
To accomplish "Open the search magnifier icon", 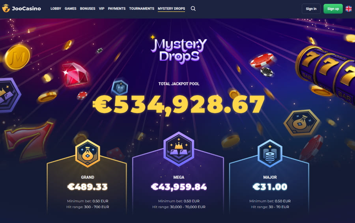I will (193, 9).
